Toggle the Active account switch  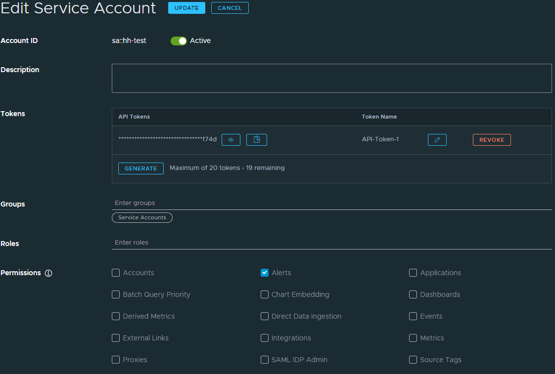[x=179, y=41]
